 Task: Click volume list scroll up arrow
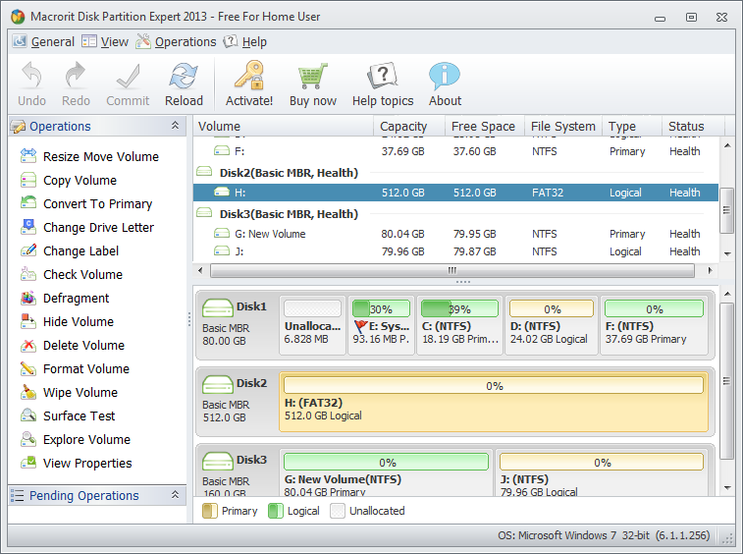727,145
